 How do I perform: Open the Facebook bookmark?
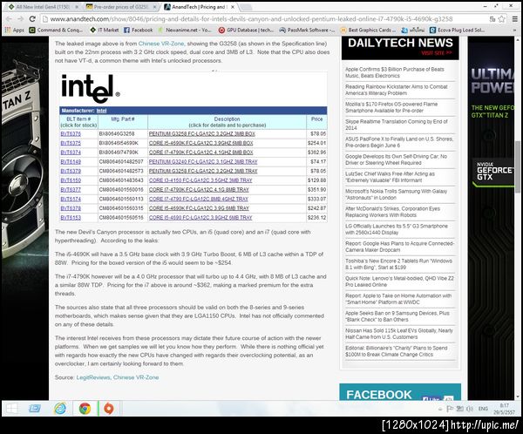[138, 30]
